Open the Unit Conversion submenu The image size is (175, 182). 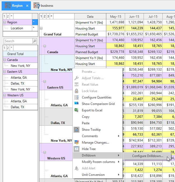click(97, 175)
